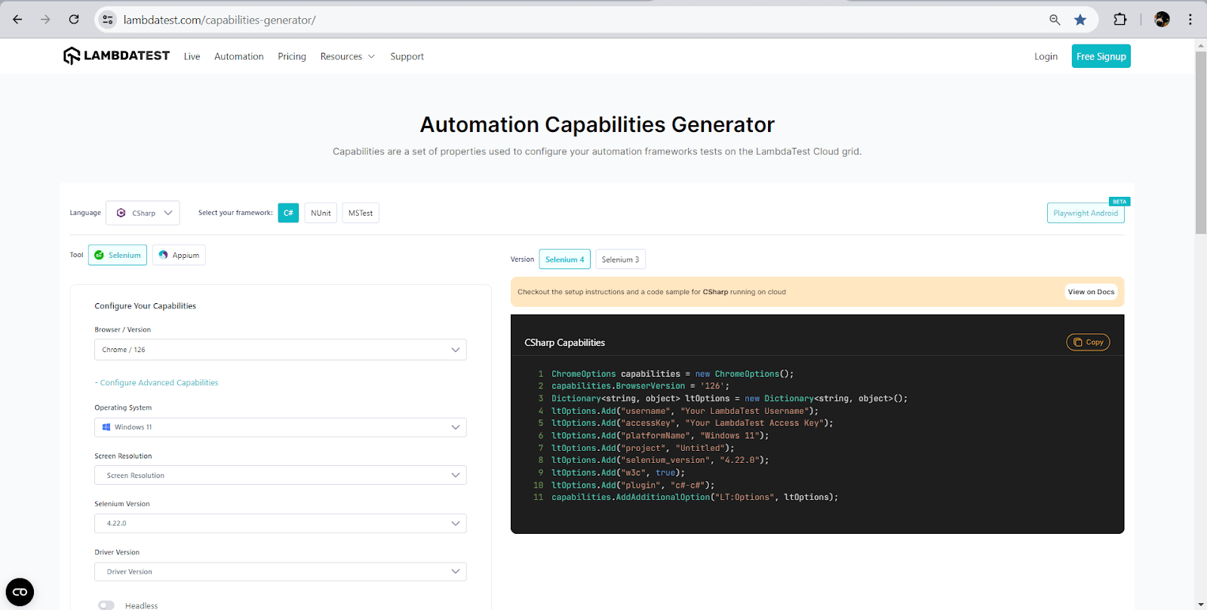
Task: Expand the Browser / Version Chrome 126 dropdown
Action: tap(281, 350)
